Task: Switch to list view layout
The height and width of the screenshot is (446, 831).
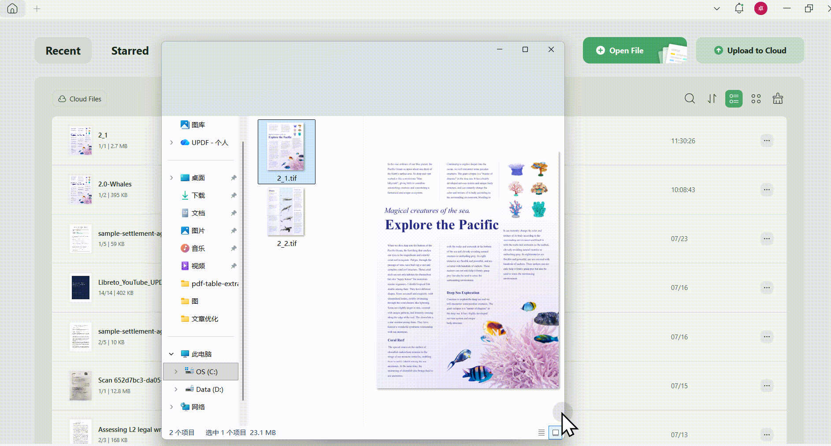Action: pos(734,99)
